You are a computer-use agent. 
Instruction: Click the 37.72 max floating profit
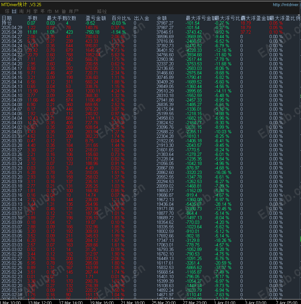[x=245, y=32]
